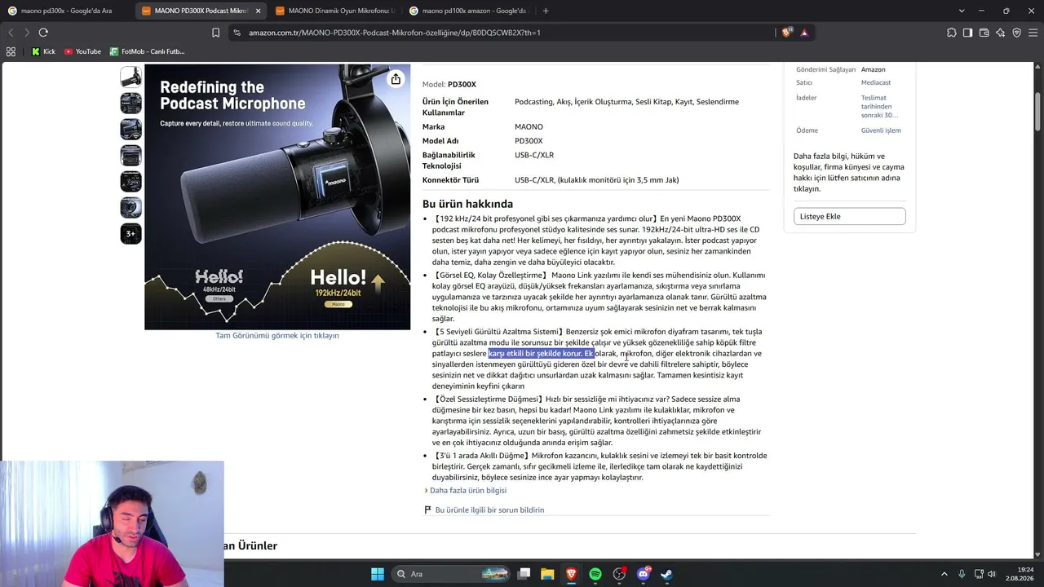The height and width of the screenshot is (587, 1044).
Task: Select the third product image thumbnail
Action: 130,129
